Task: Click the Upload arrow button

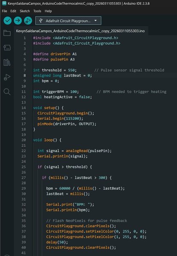Action: (x=18, y=21)
